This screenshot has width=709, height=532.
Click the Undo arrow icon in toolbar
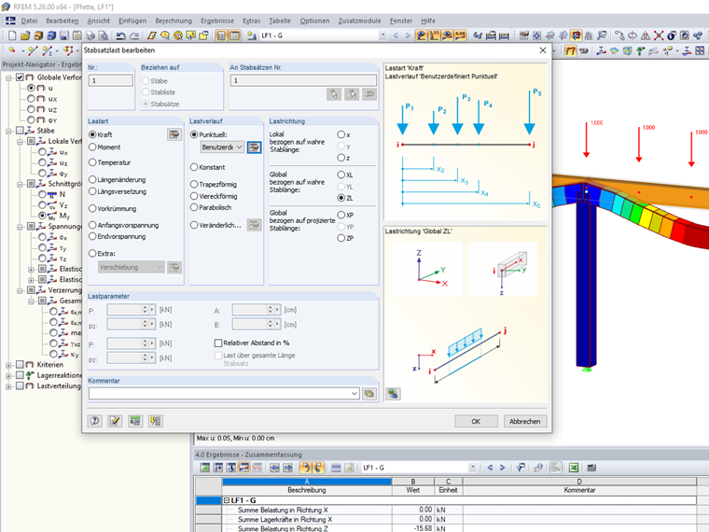pos(120,35)
